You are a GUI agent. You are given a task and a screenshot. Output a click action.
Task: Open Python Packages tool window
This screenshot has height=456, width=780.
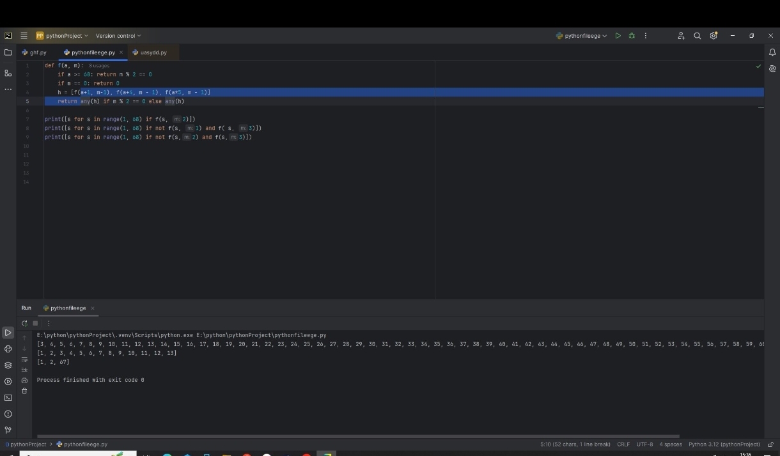pyautogui.click(x=8, y=365)
